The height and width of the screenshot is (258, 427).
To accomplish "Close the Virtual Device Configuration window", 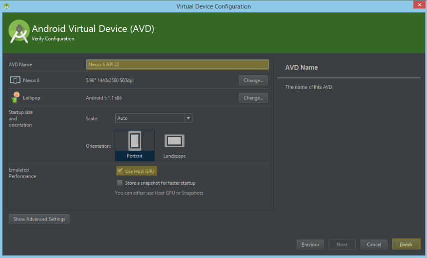I will point(420,4).
